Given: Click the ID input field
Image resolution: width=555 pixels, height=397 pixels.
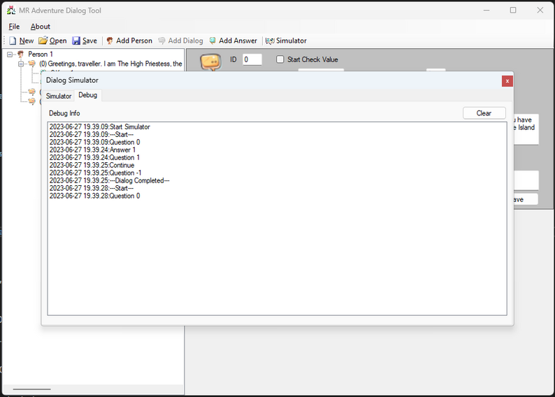Looking at the screenshot, I should [252, 59].
